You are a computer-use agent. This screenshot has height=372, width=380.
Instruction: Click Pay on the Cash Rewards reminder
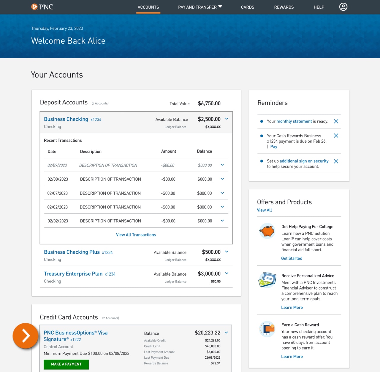click(x=273, y=147)
